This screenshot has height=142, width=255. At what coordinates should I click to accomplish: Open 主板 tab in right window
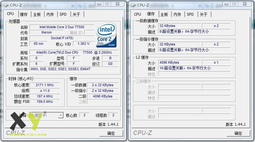coord(164,14)
